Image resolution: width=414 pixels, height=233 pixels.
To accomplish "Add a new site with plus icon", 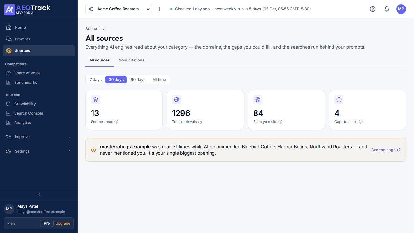I will coord(159,9).
